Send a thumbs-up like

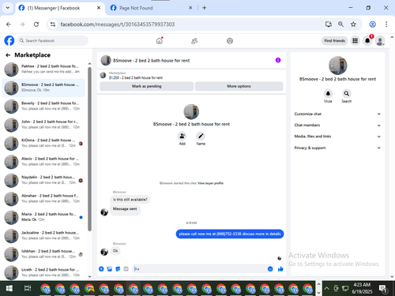pyautogui.click(x=280, y=269)
